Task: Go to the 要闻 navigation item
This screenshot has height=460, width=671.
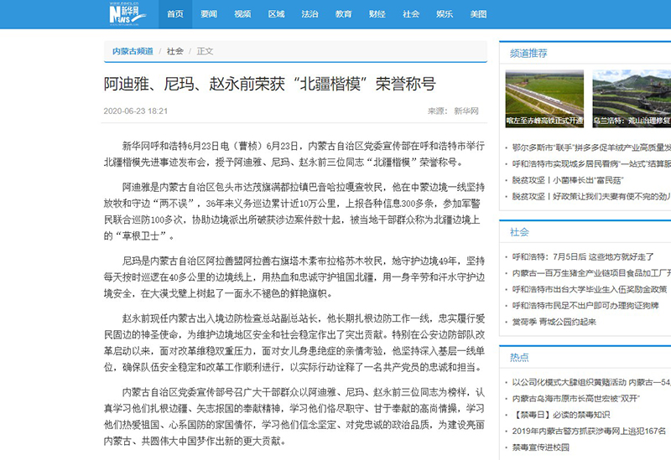Action: [209, 14]
